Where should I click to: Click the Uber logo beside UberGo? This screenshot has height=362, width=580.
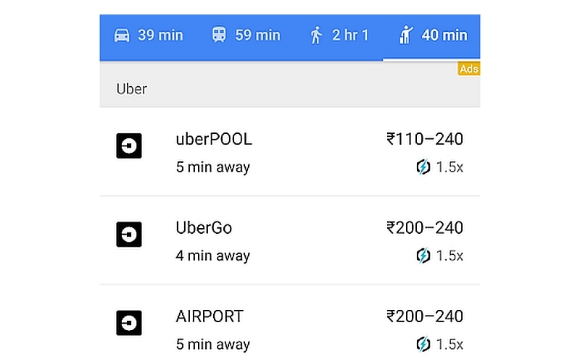pos(129,235)
